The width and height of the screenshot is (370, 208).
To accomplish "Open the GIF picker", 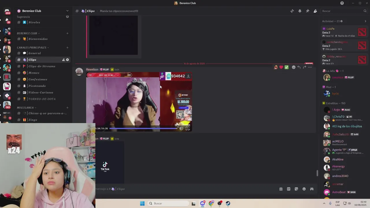I will (x=288, y=189).
